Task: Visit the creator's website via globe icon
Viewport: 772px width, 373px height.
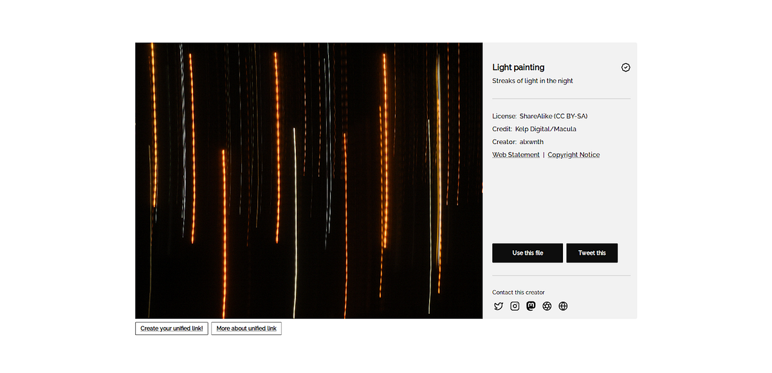Action: pos(563,306)
